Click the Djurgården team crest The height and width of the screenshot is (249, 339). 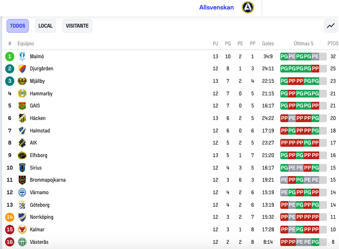(x=22, y=69)
